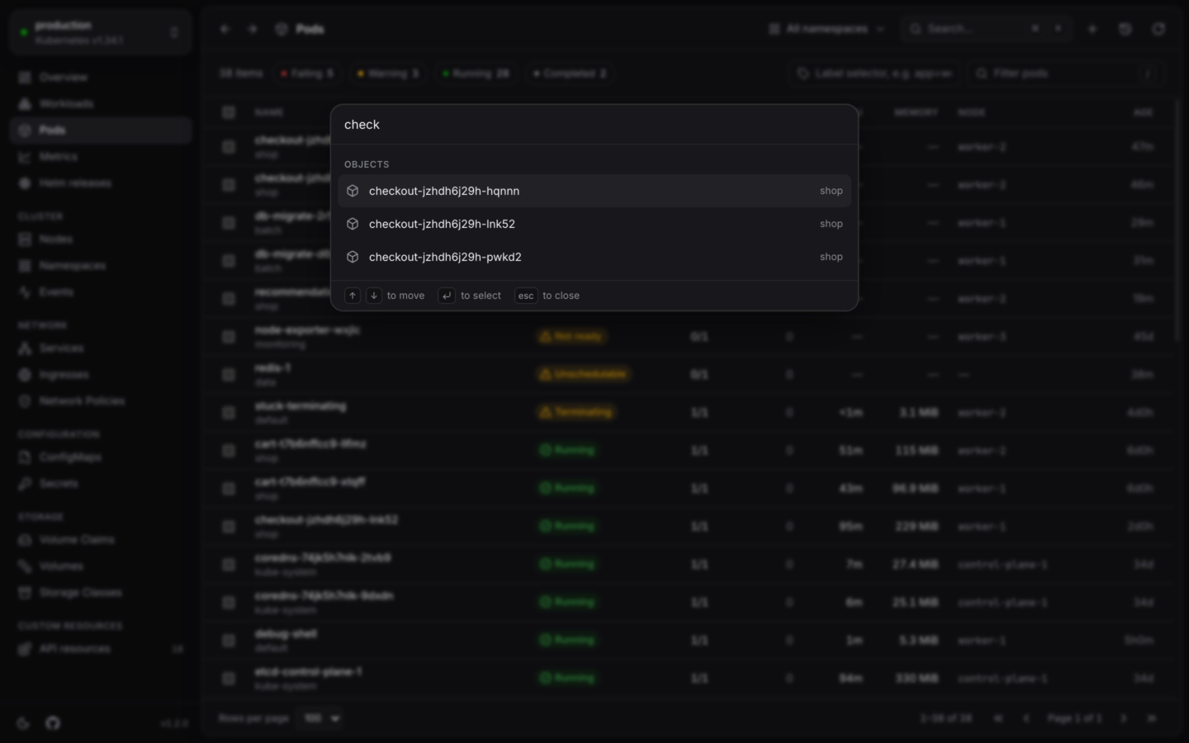
Task: Click the enter key hint beside "to select"
Action: tap(447, 296)
